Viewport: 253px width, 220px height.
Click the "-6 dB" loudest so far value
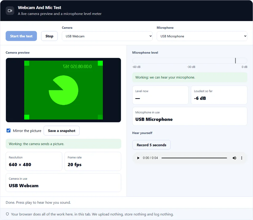(200, 98)
